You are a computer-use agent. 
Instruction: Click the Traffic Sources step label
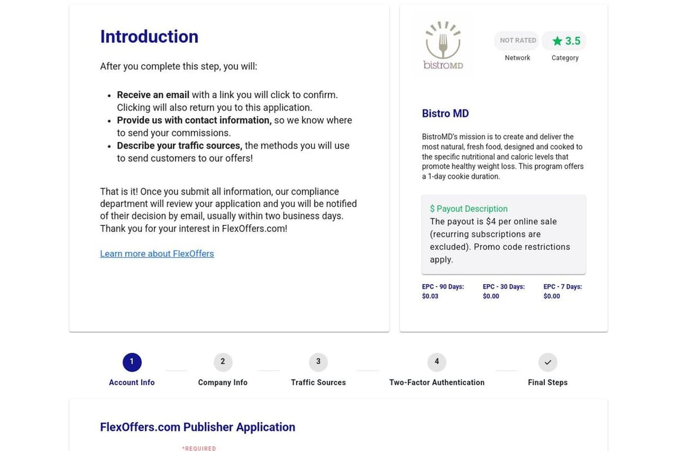[x=318, y=382]
